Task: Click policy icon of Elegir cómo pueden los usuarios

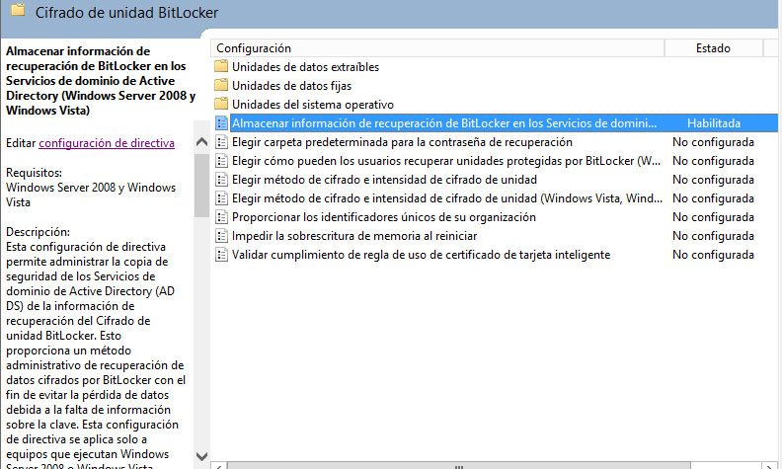Action: pos(221,161)
